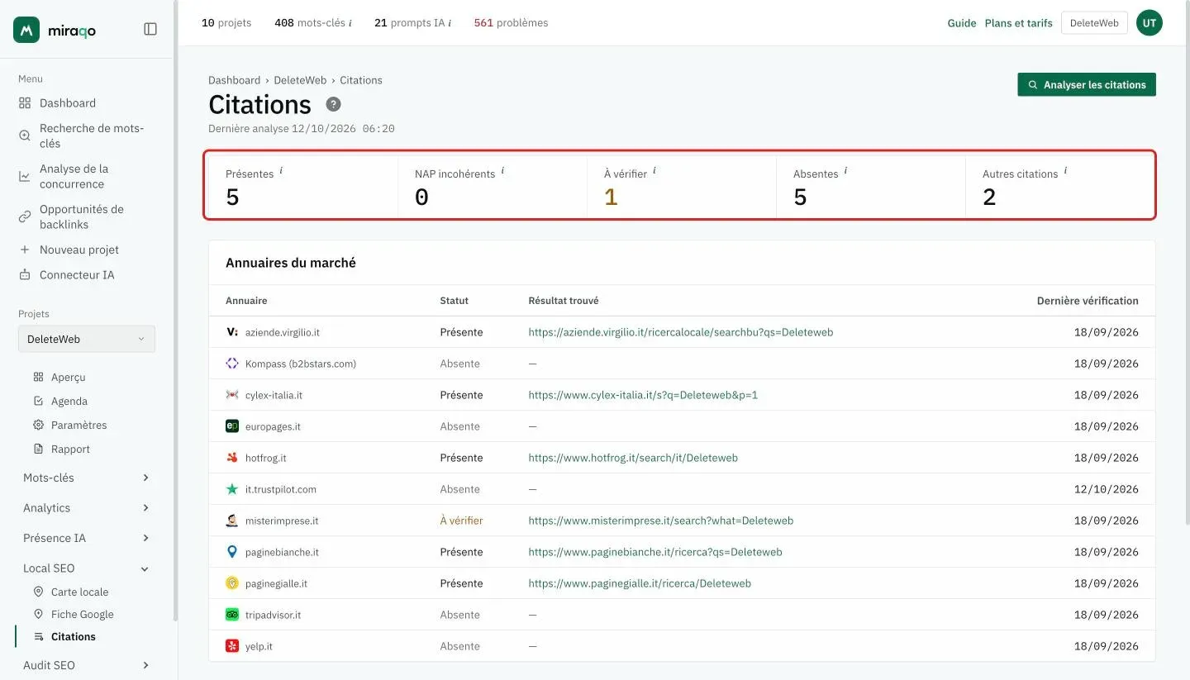This screenshot has width=1190, height=680.
Task: Create a Nouveau projet
Action: [79, 250]
